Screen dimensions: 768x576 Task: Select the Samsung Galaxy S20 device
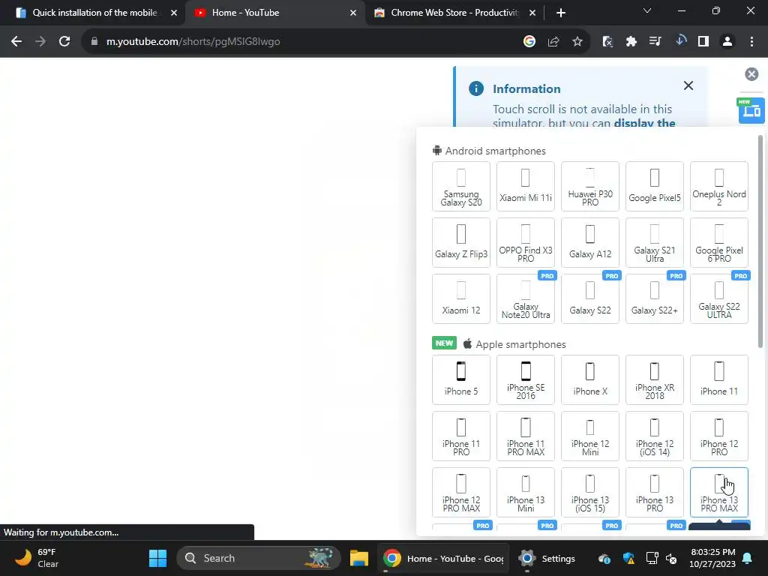(461, 186)
